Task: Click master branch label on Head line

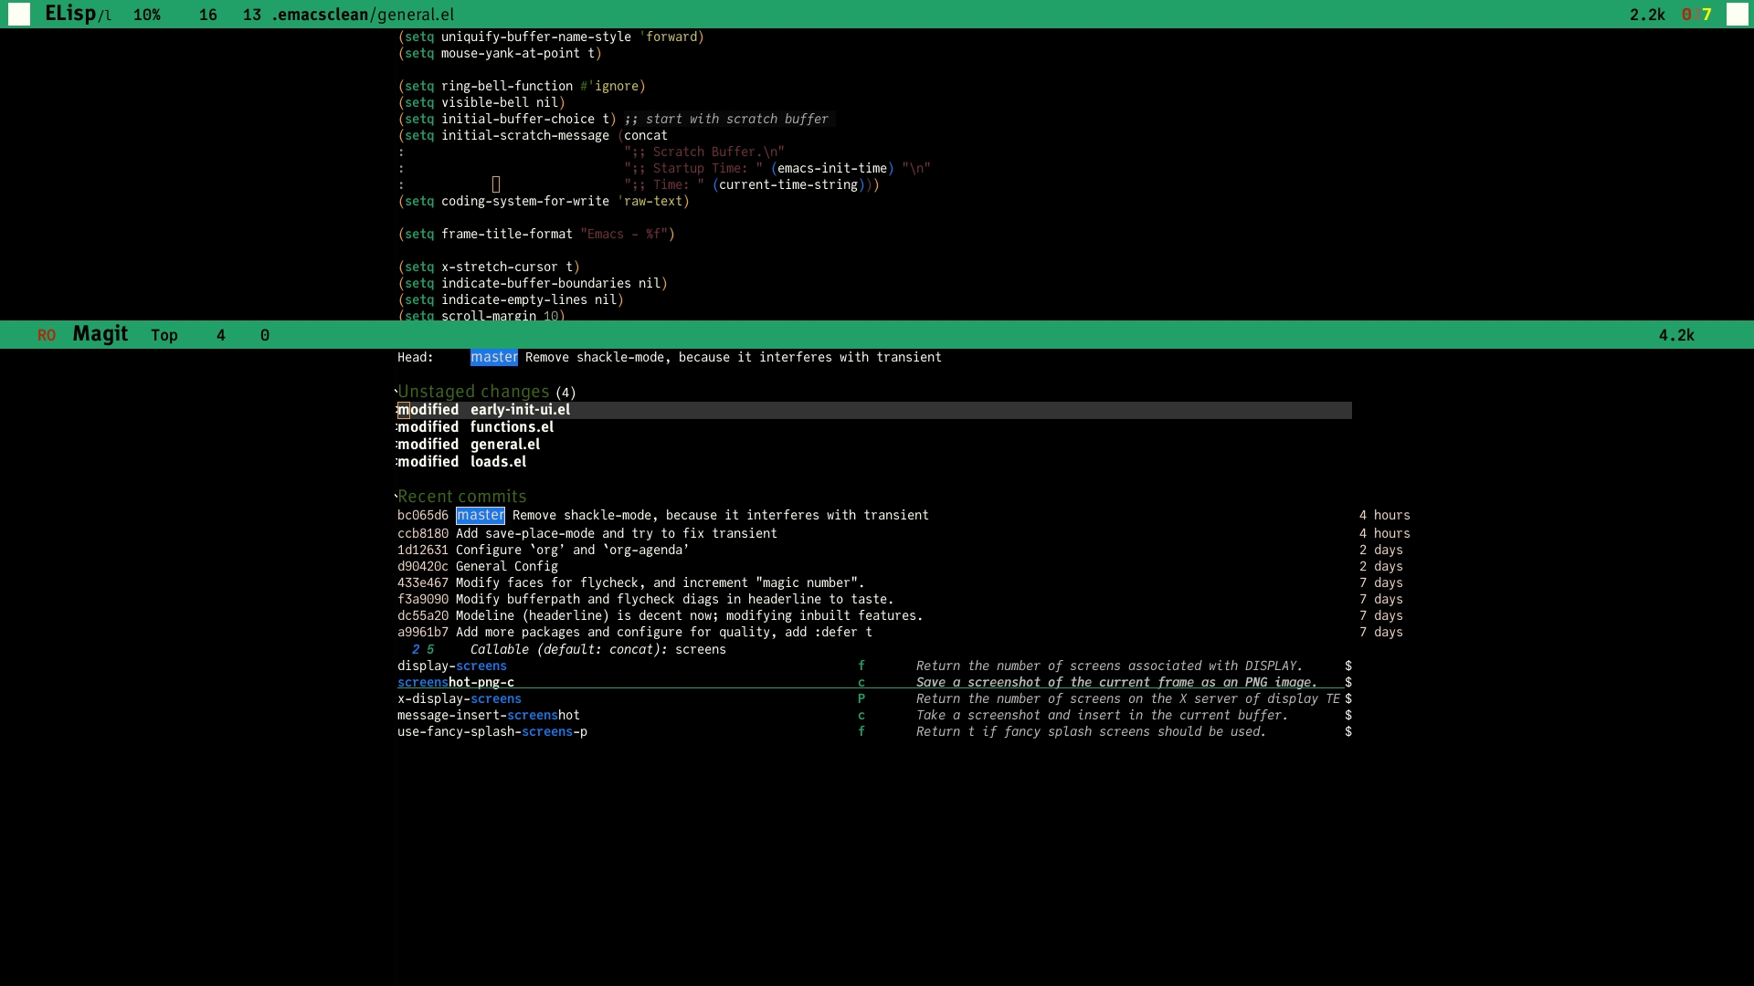Action: click(493, 358)
